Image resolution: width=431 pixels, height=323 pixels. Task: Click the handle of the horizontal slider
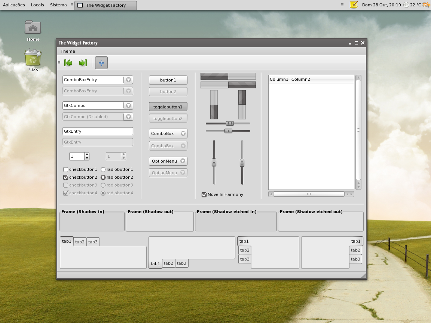[x=229, y=123]
